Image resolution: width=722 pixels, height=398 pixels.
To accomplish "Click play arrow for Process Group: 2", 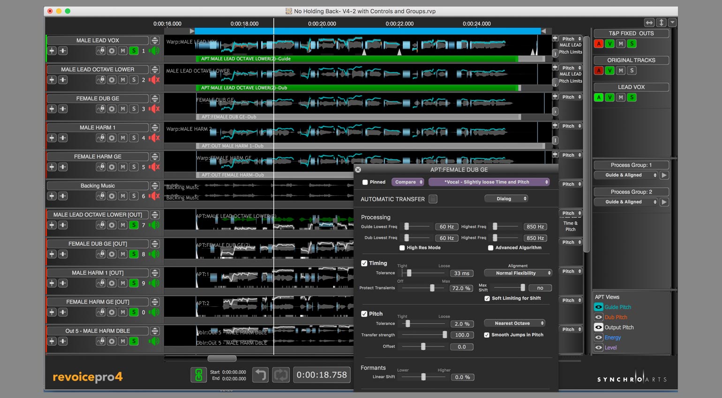I will pyautogui.click(x=664, y=202).
